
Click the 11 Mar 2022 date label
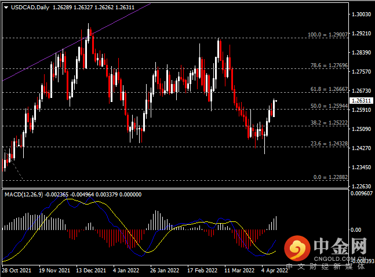coord(239,271)
